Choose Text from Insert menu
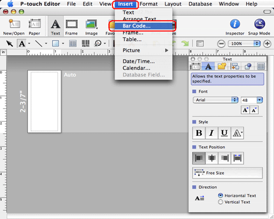This screenshot has width=274, height=219. (144, 12)
